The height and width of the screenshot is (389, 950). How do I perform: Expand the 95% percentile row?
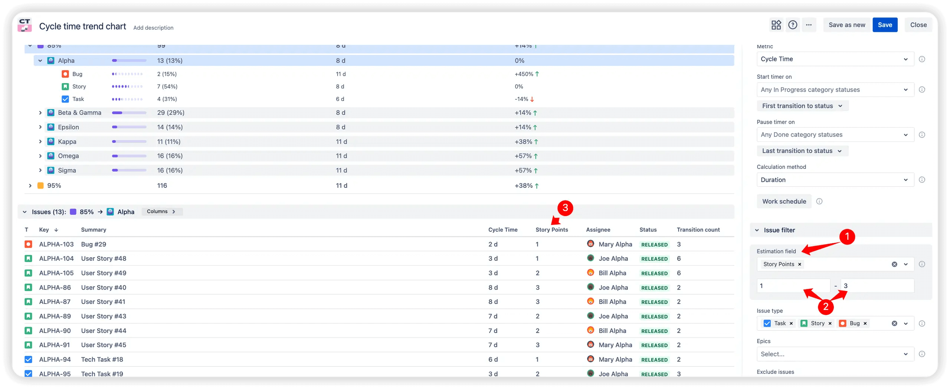pyautogui.click(x=30, y=186)
